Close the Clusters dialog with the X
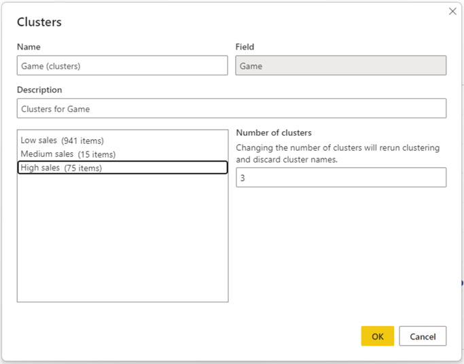464x364 pixels. point(452,12)
